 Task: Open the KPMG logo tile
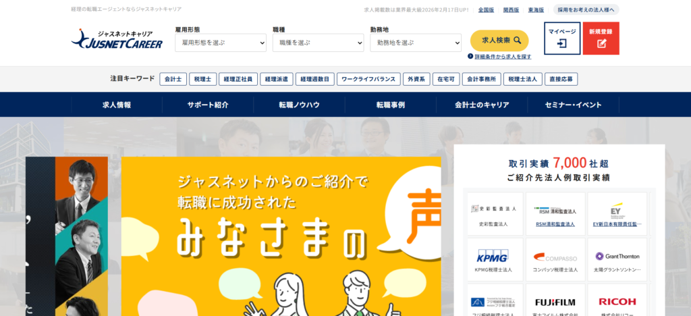pyautogui.click(x=493, y=259)
